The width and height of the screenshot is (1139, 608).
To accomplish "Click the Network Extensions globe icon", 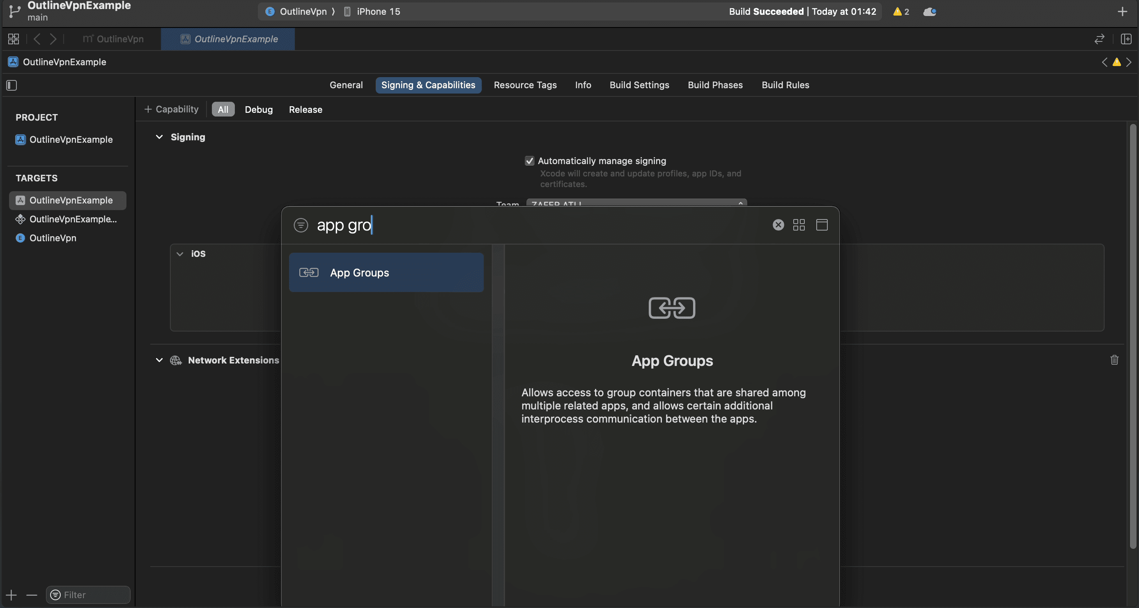I will (176, 360).
